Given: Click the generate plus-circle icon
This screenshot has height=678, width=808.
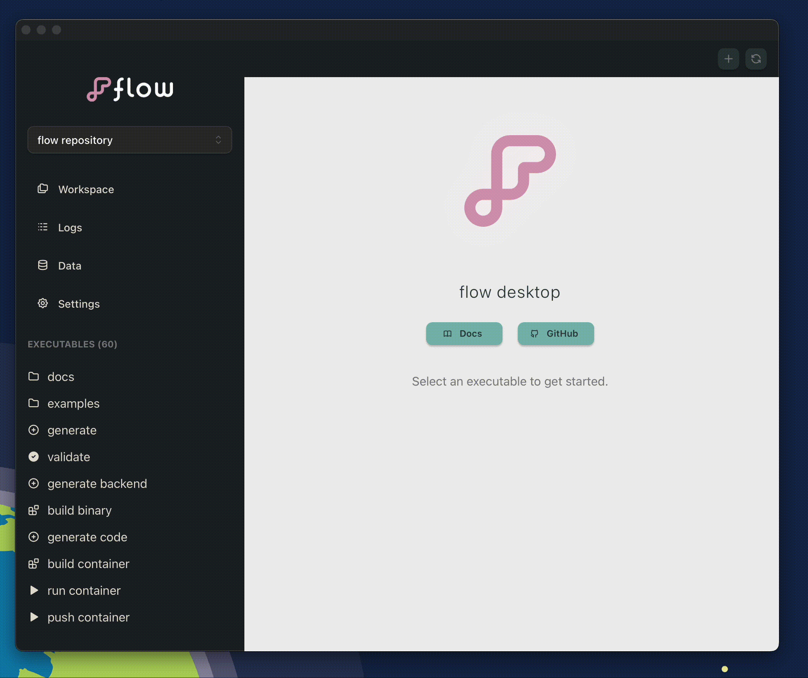Looking at the screenshot, I should (34, 430).
